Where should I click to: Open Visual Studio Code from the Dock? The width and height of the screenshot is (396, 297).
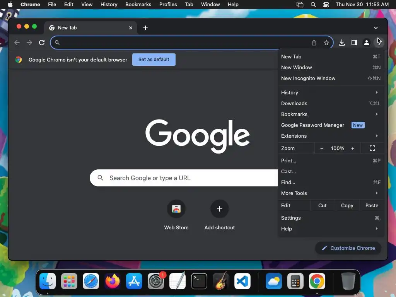[242, 281]
